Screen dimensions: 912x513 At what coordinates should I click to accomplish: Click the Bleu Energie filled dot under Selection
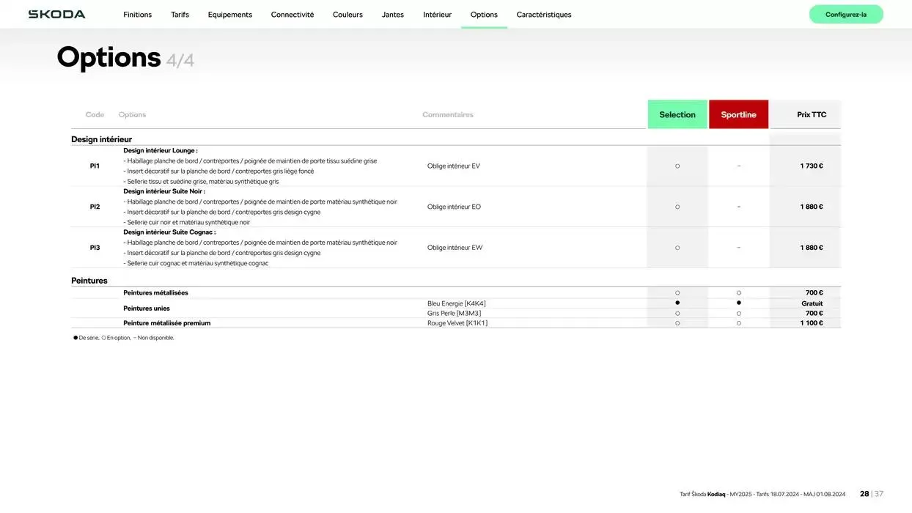coord(677,303)
